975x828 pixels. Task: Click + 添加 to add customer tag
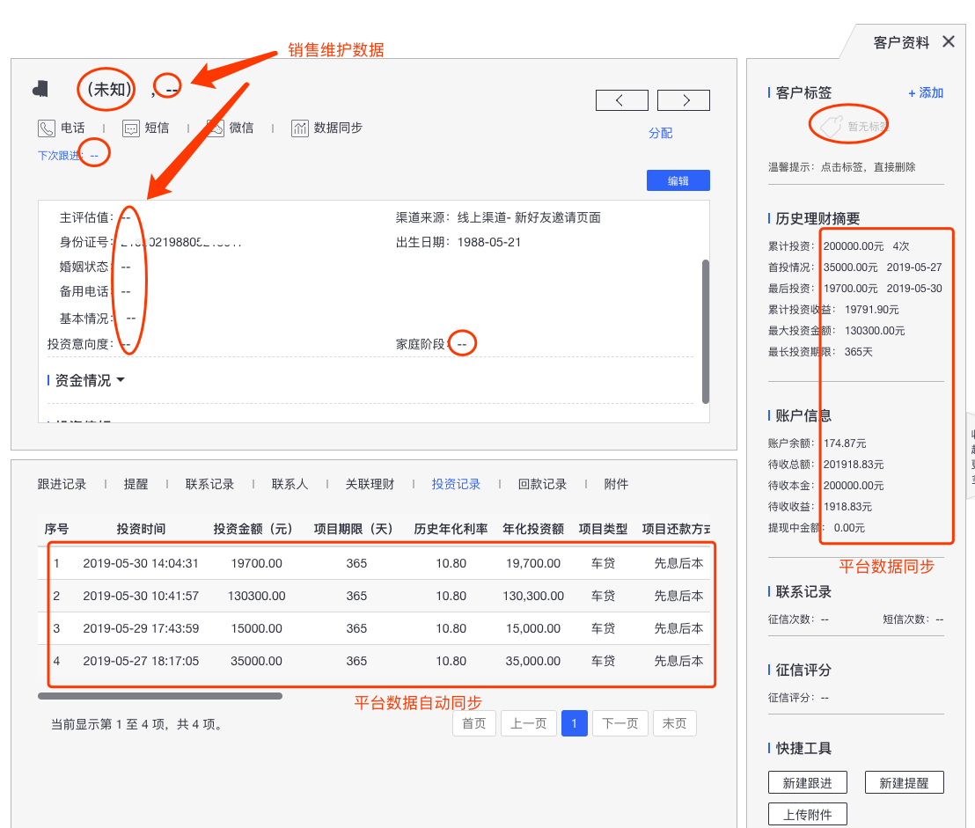pyautogui.click(x=926, y=92)
